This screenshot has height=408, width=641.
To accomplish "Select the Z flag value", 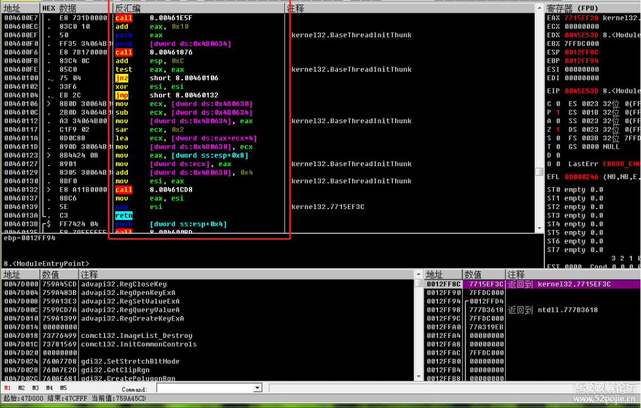I will (557, 129).
